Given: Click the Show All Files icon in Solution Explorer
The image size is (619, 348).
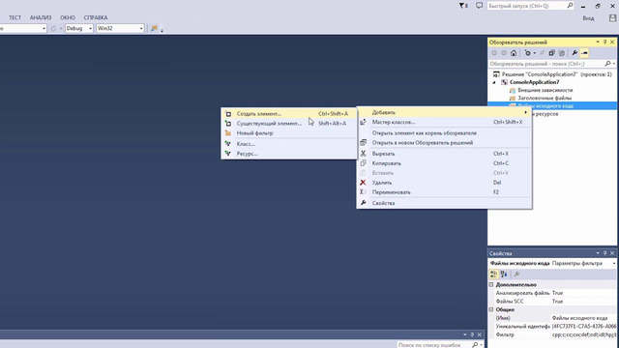Looking at the screenshot, I should point(561,53).
